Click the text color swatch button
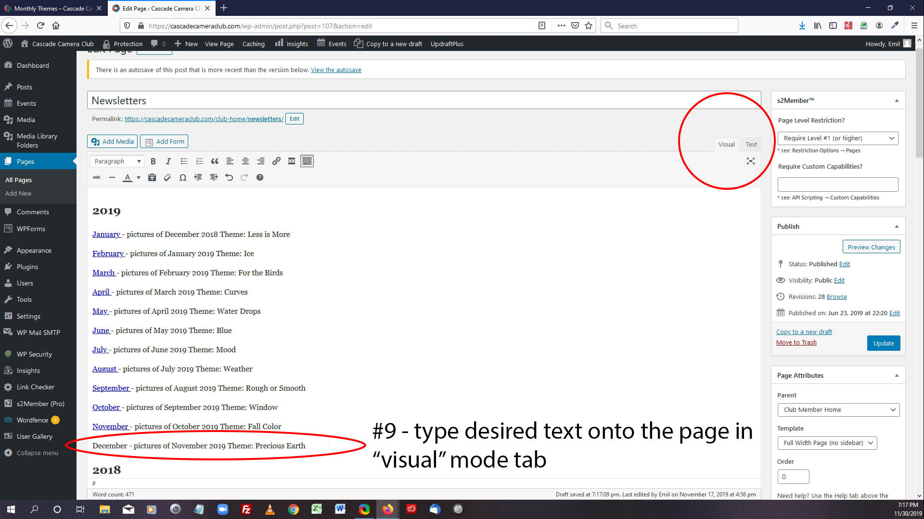924x519 pixels. [128, 178]
